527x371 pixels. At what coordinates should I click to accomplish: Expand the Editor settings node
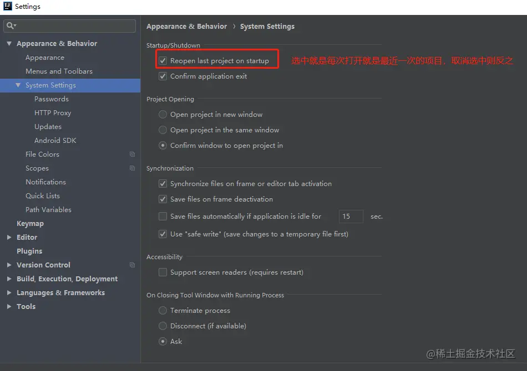(9, 237)
